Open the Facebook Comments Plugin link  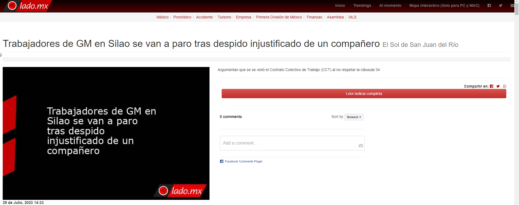point(243,161)
